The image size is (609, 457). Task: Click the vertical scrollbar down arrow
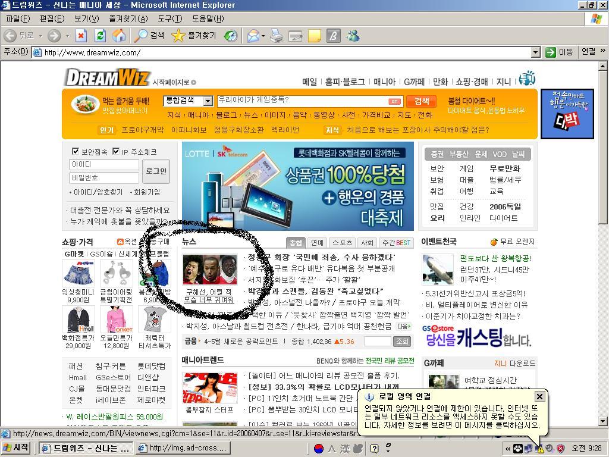click(x=602, y=421)
